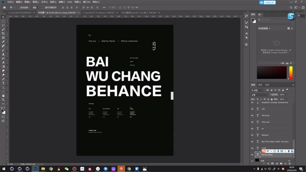Hide the 'BAI wu chang' layer
306x172 pixels.
252,155
